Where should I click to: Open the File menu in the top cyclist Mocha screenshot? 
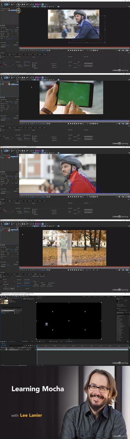click(x=1, y=3)
